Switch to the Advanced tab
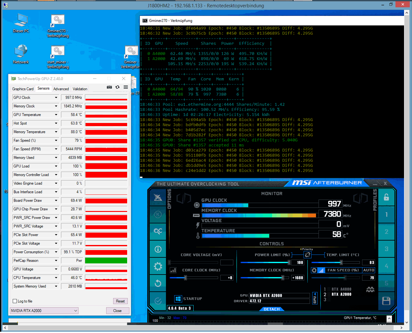This screenshot has height=333, width=412. (x=61, y=89)
